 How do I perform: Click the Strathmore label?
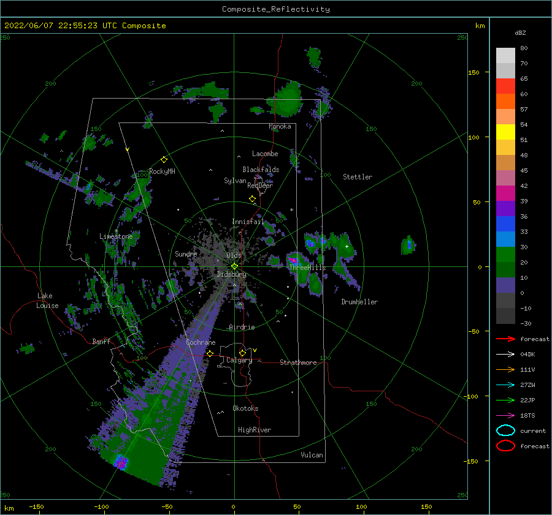pos(298,363)
